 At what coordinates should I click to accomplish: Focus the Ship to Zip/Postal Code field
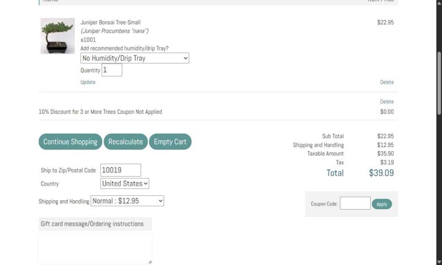[x=120, y=170]
